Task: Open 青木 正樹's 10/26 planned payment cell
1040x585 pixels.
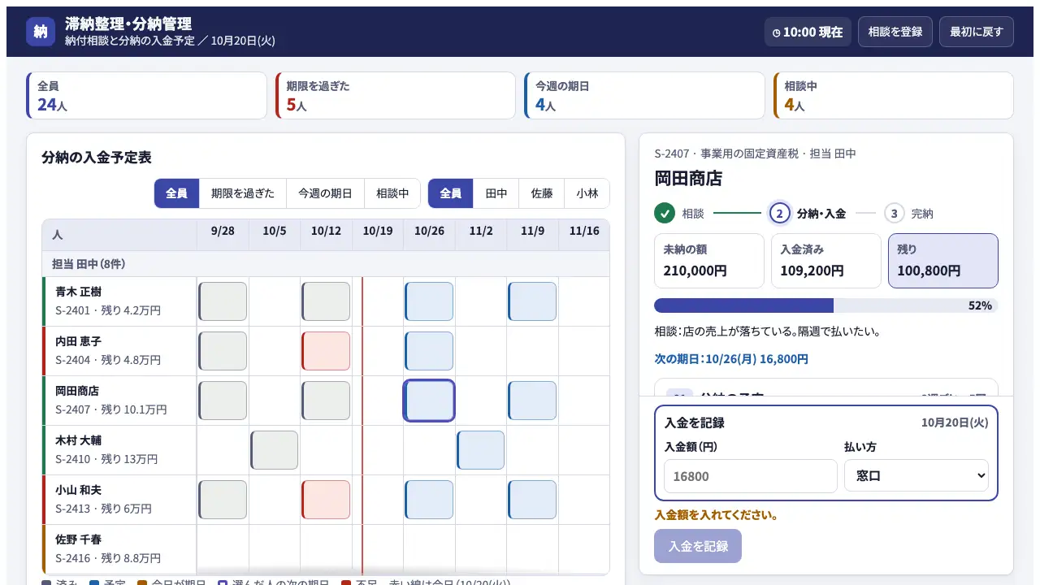Action: tap(429, 301)
